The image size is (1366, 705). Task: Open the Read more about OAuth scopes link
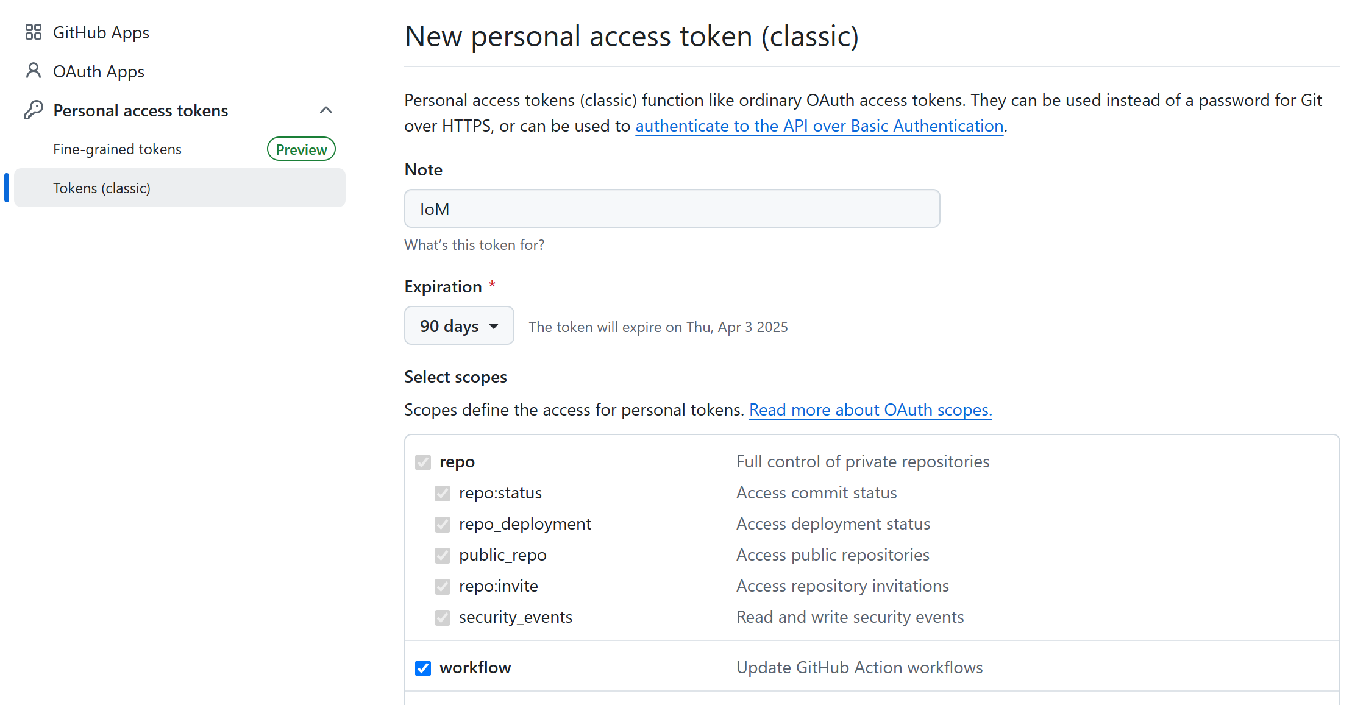point(870,410)
